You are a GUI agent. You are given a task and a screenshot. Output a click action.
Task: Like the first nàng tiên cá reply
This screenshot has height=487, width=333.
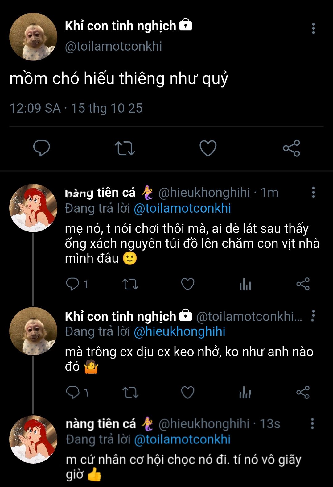point(187,284)
